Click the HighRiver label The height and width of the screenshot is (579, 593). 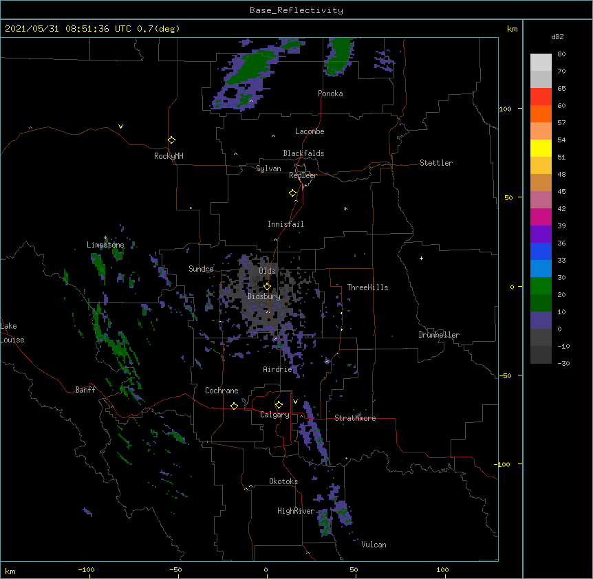[296, 511]
